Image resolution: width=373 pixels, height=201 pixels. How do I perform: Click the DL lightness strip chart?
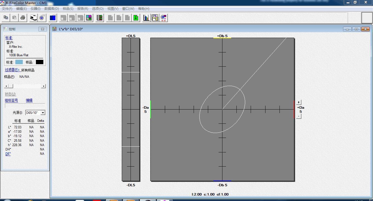[131, 109]
